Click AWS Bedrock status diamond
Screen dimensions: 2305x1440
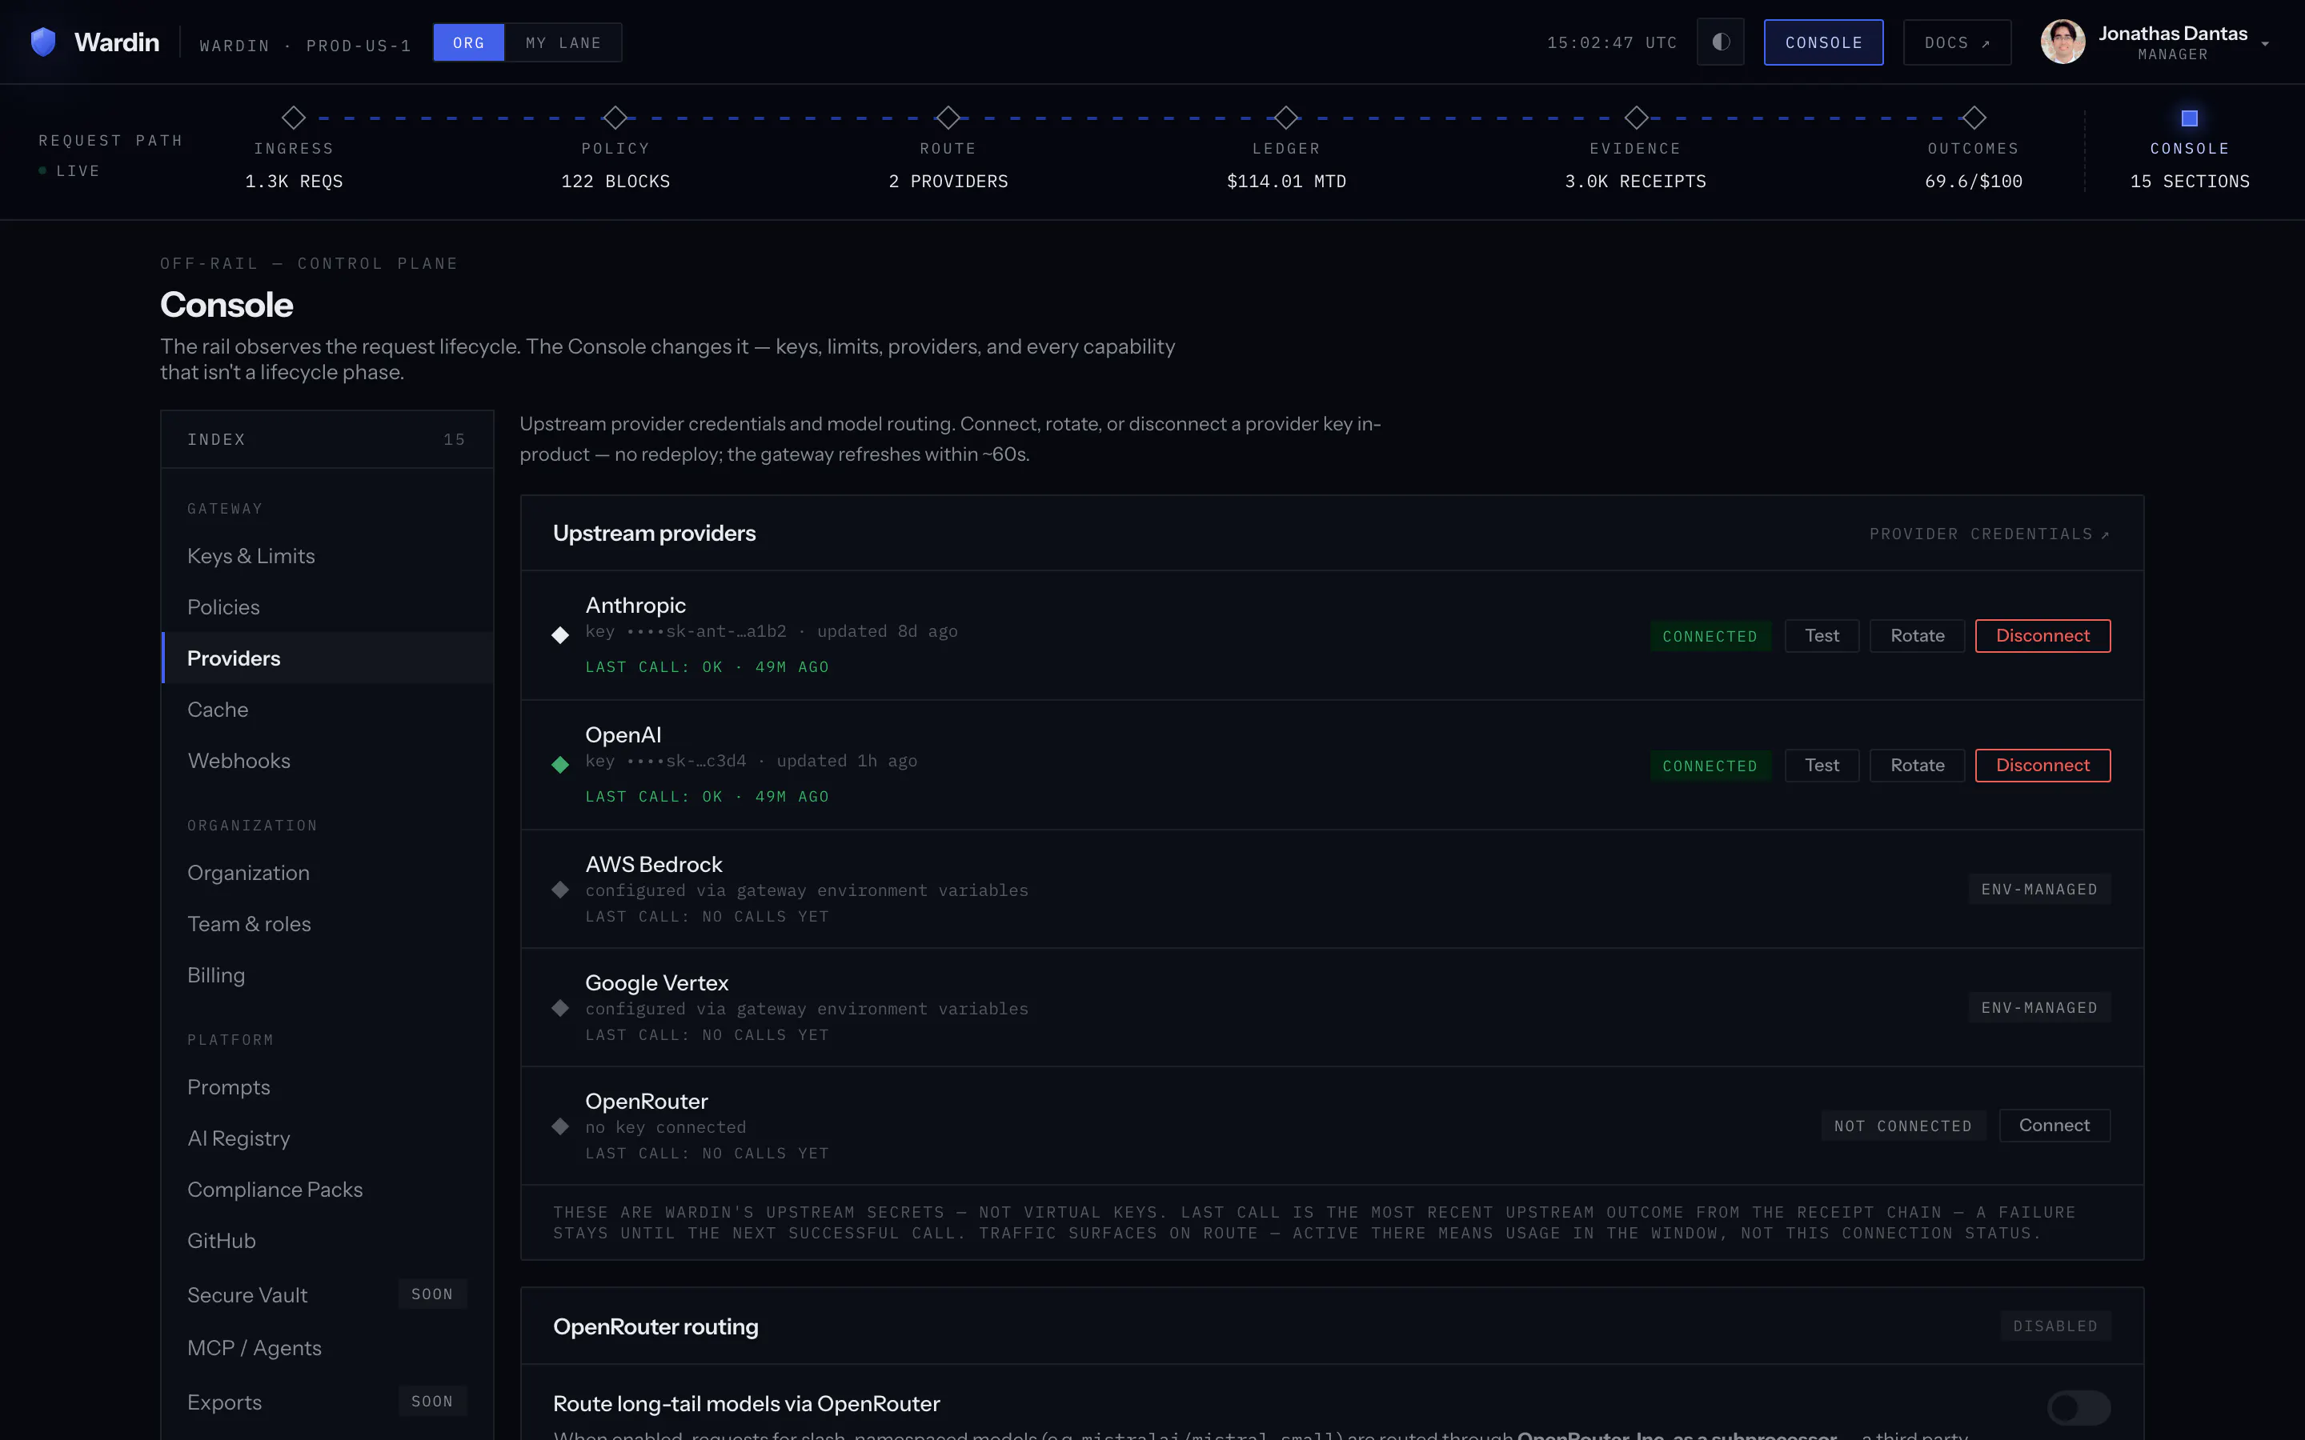[x=560, y=890]
